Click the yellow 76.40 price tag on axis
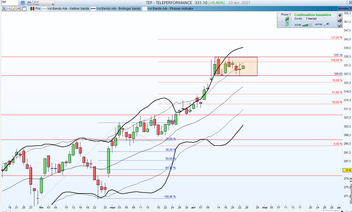The width and height of the screenshot is (352, 212). point(347,170)
